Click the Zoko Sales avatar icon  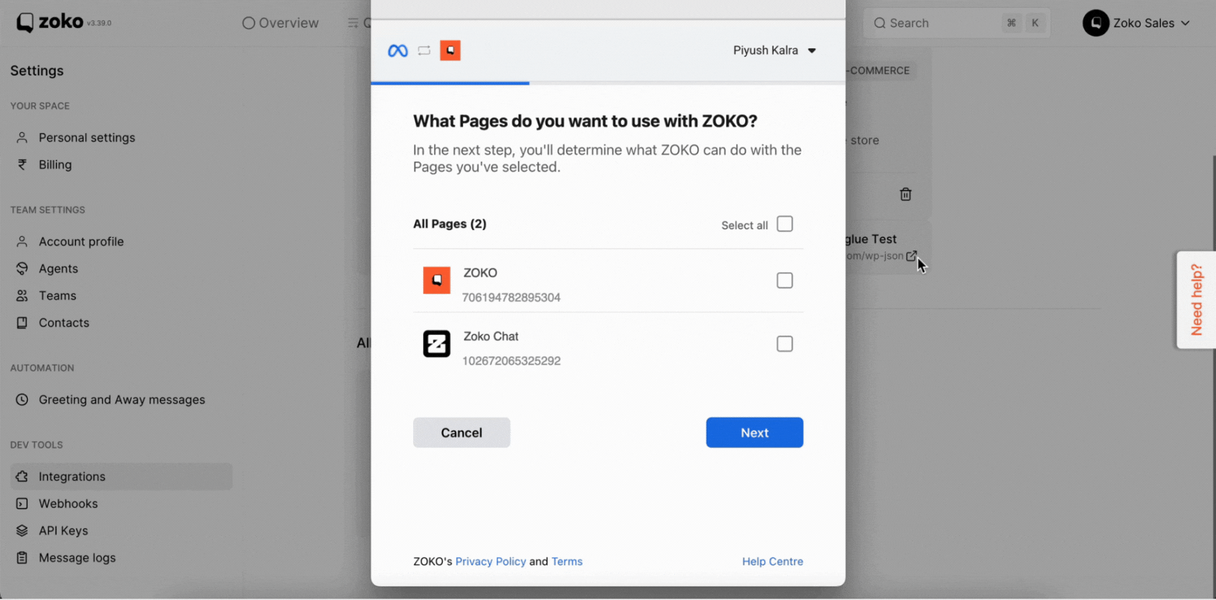tap(1096, 23)
